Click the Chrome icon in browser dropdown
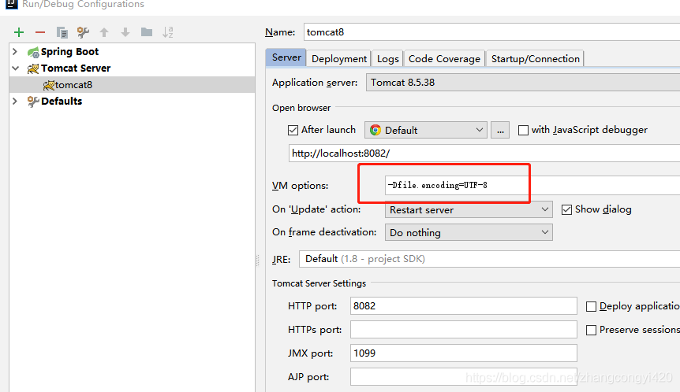680x392 pixels. (375, 130)
